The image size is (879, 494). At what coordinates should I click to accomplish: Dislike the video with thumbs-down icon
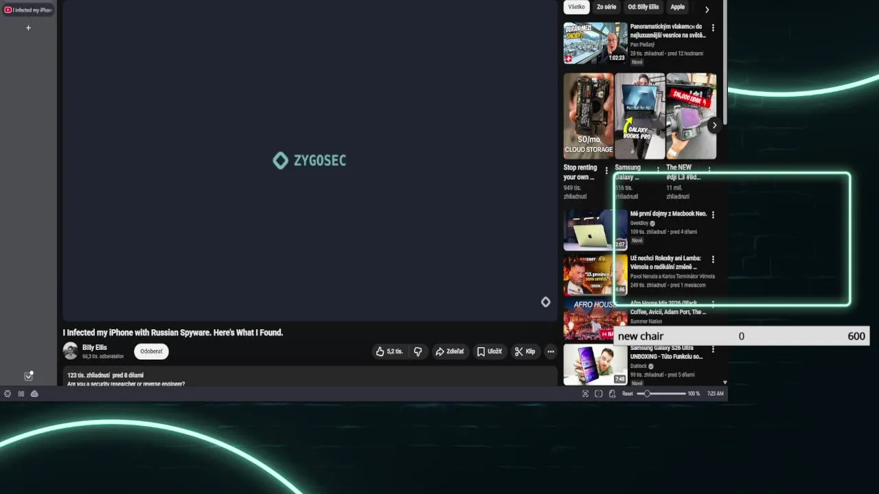pos(418,351)
